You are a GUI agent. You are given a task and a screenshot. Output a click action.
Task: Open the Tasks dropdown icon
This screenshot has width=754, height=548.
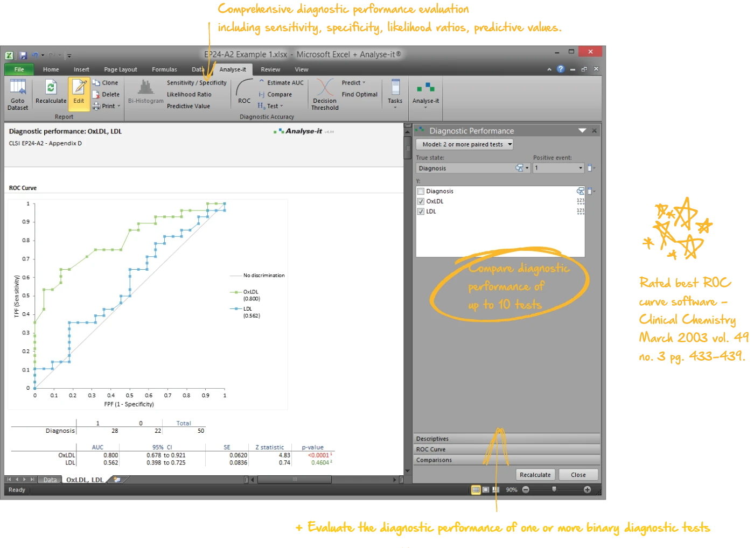395,94
